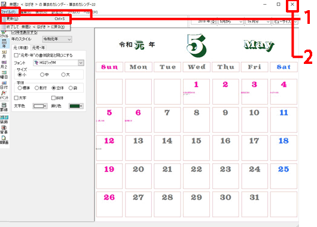Open the 5月から start month dropdown
317x227 pixels.
[x=231, y=22]
